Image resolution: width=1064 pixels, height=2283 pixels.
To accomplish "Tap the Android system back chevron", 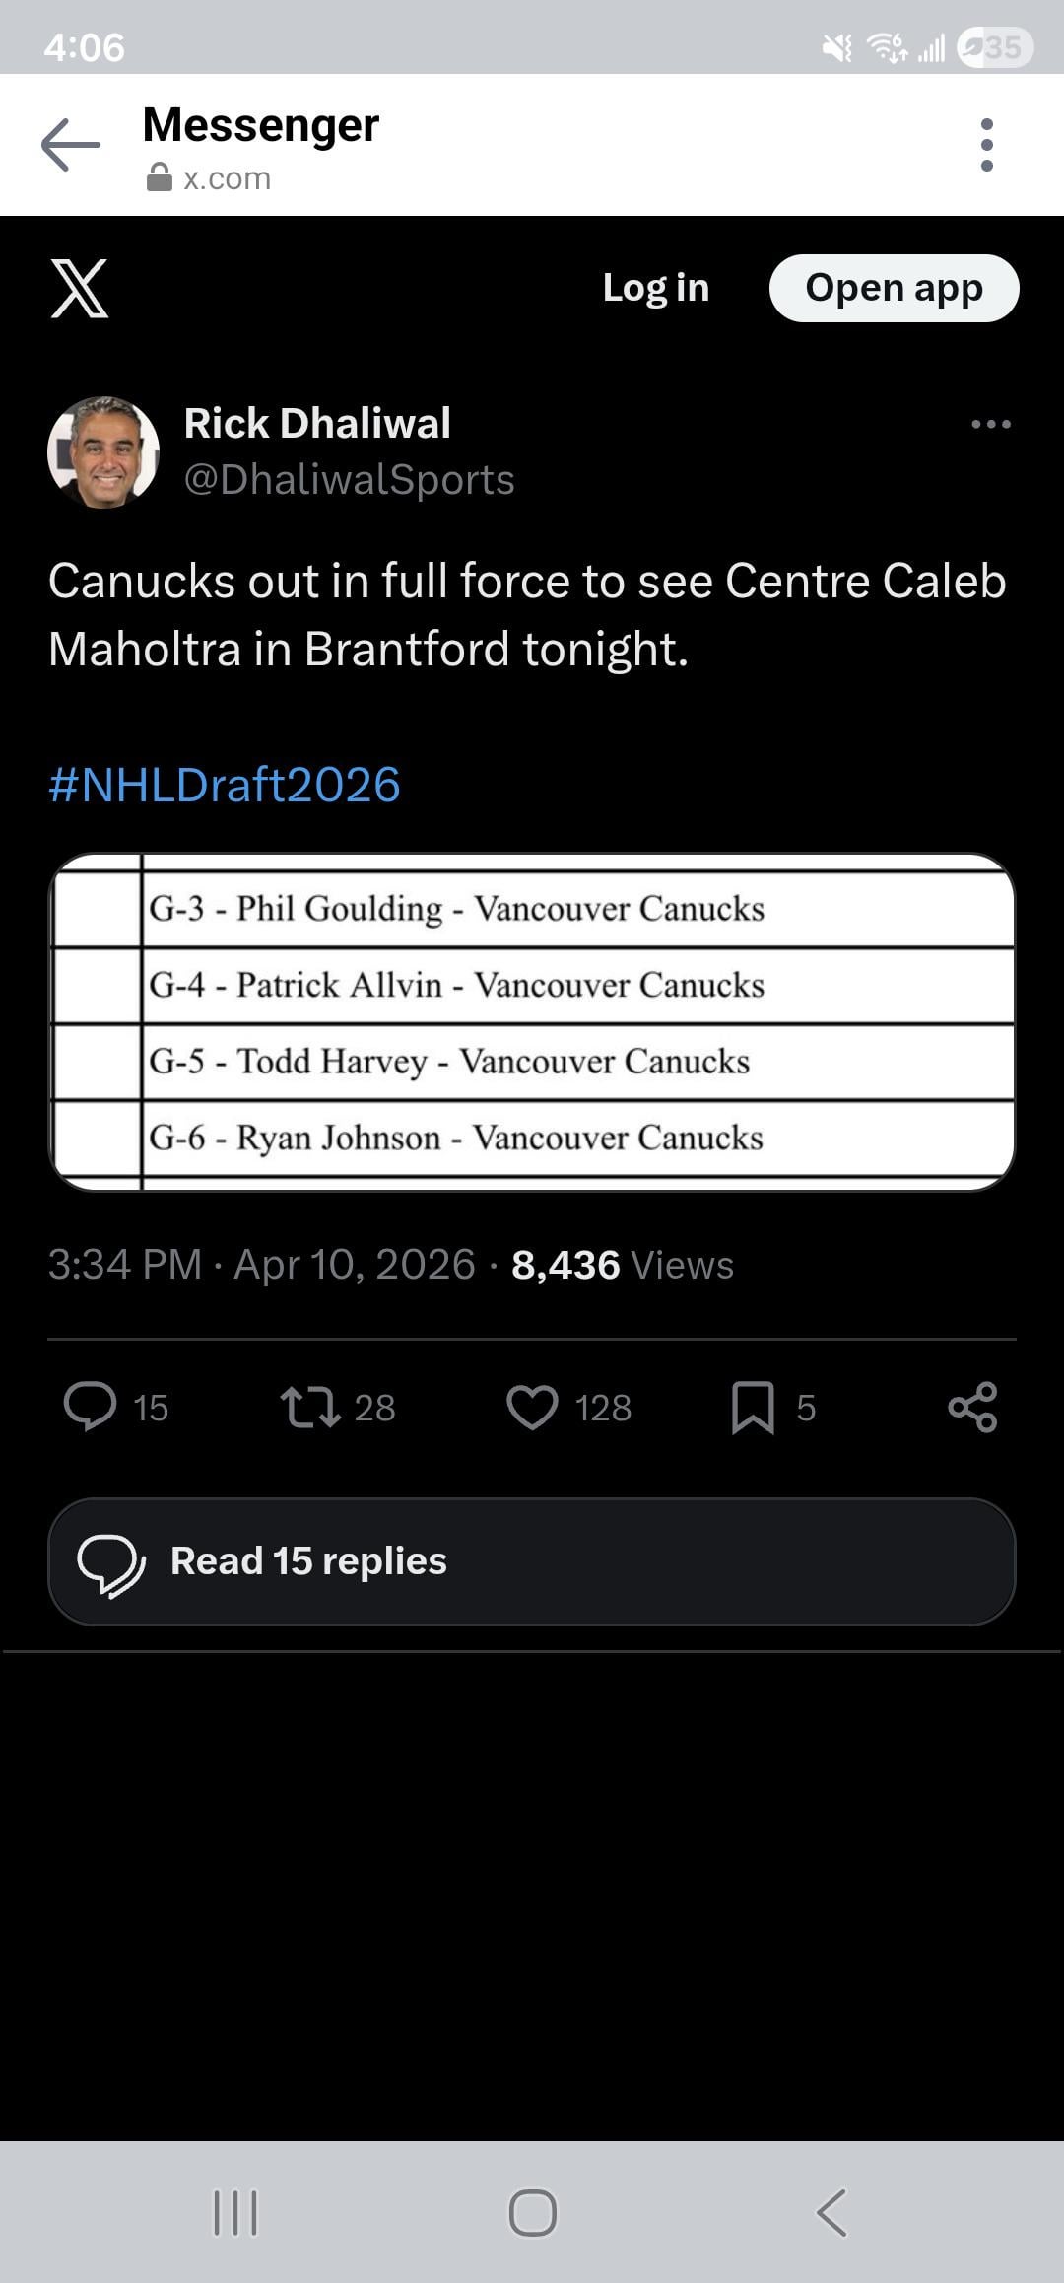I will coord(831,2212).
